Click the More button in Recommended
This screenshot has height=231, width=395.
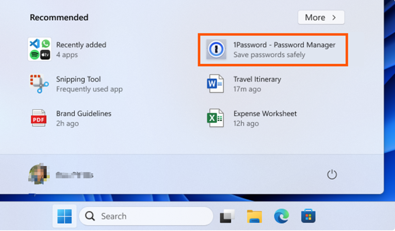click(x=321, y=17)
